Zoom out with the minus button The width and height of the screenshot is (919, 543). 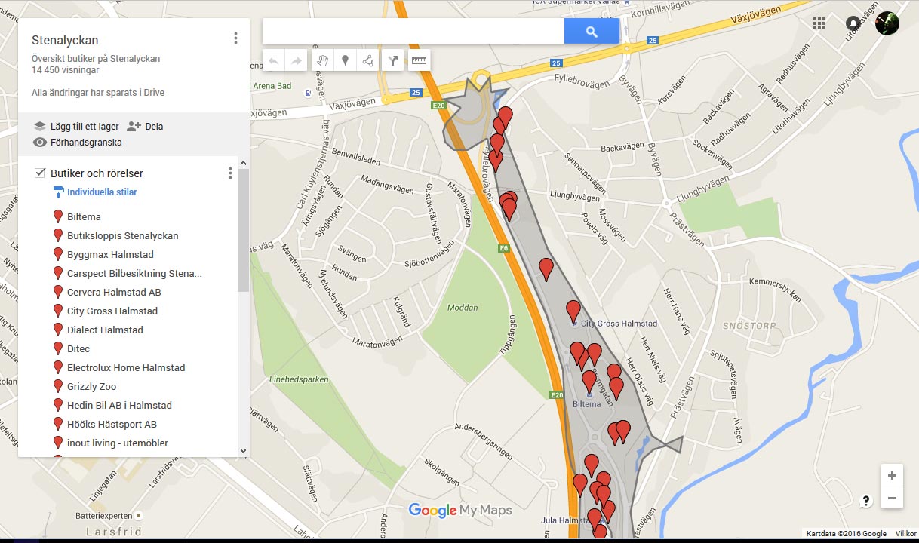click(892, 498)
